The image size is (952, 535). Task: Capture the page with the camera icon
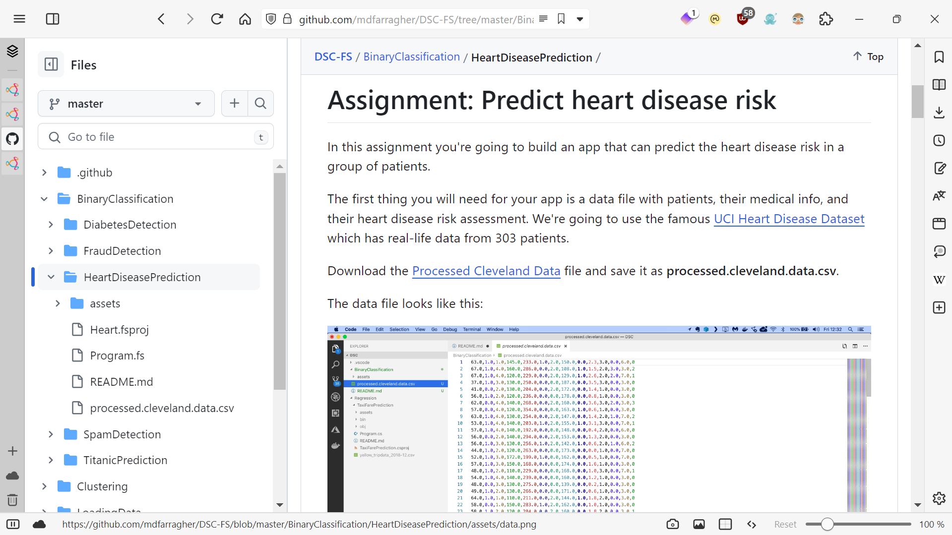(673, 524)
